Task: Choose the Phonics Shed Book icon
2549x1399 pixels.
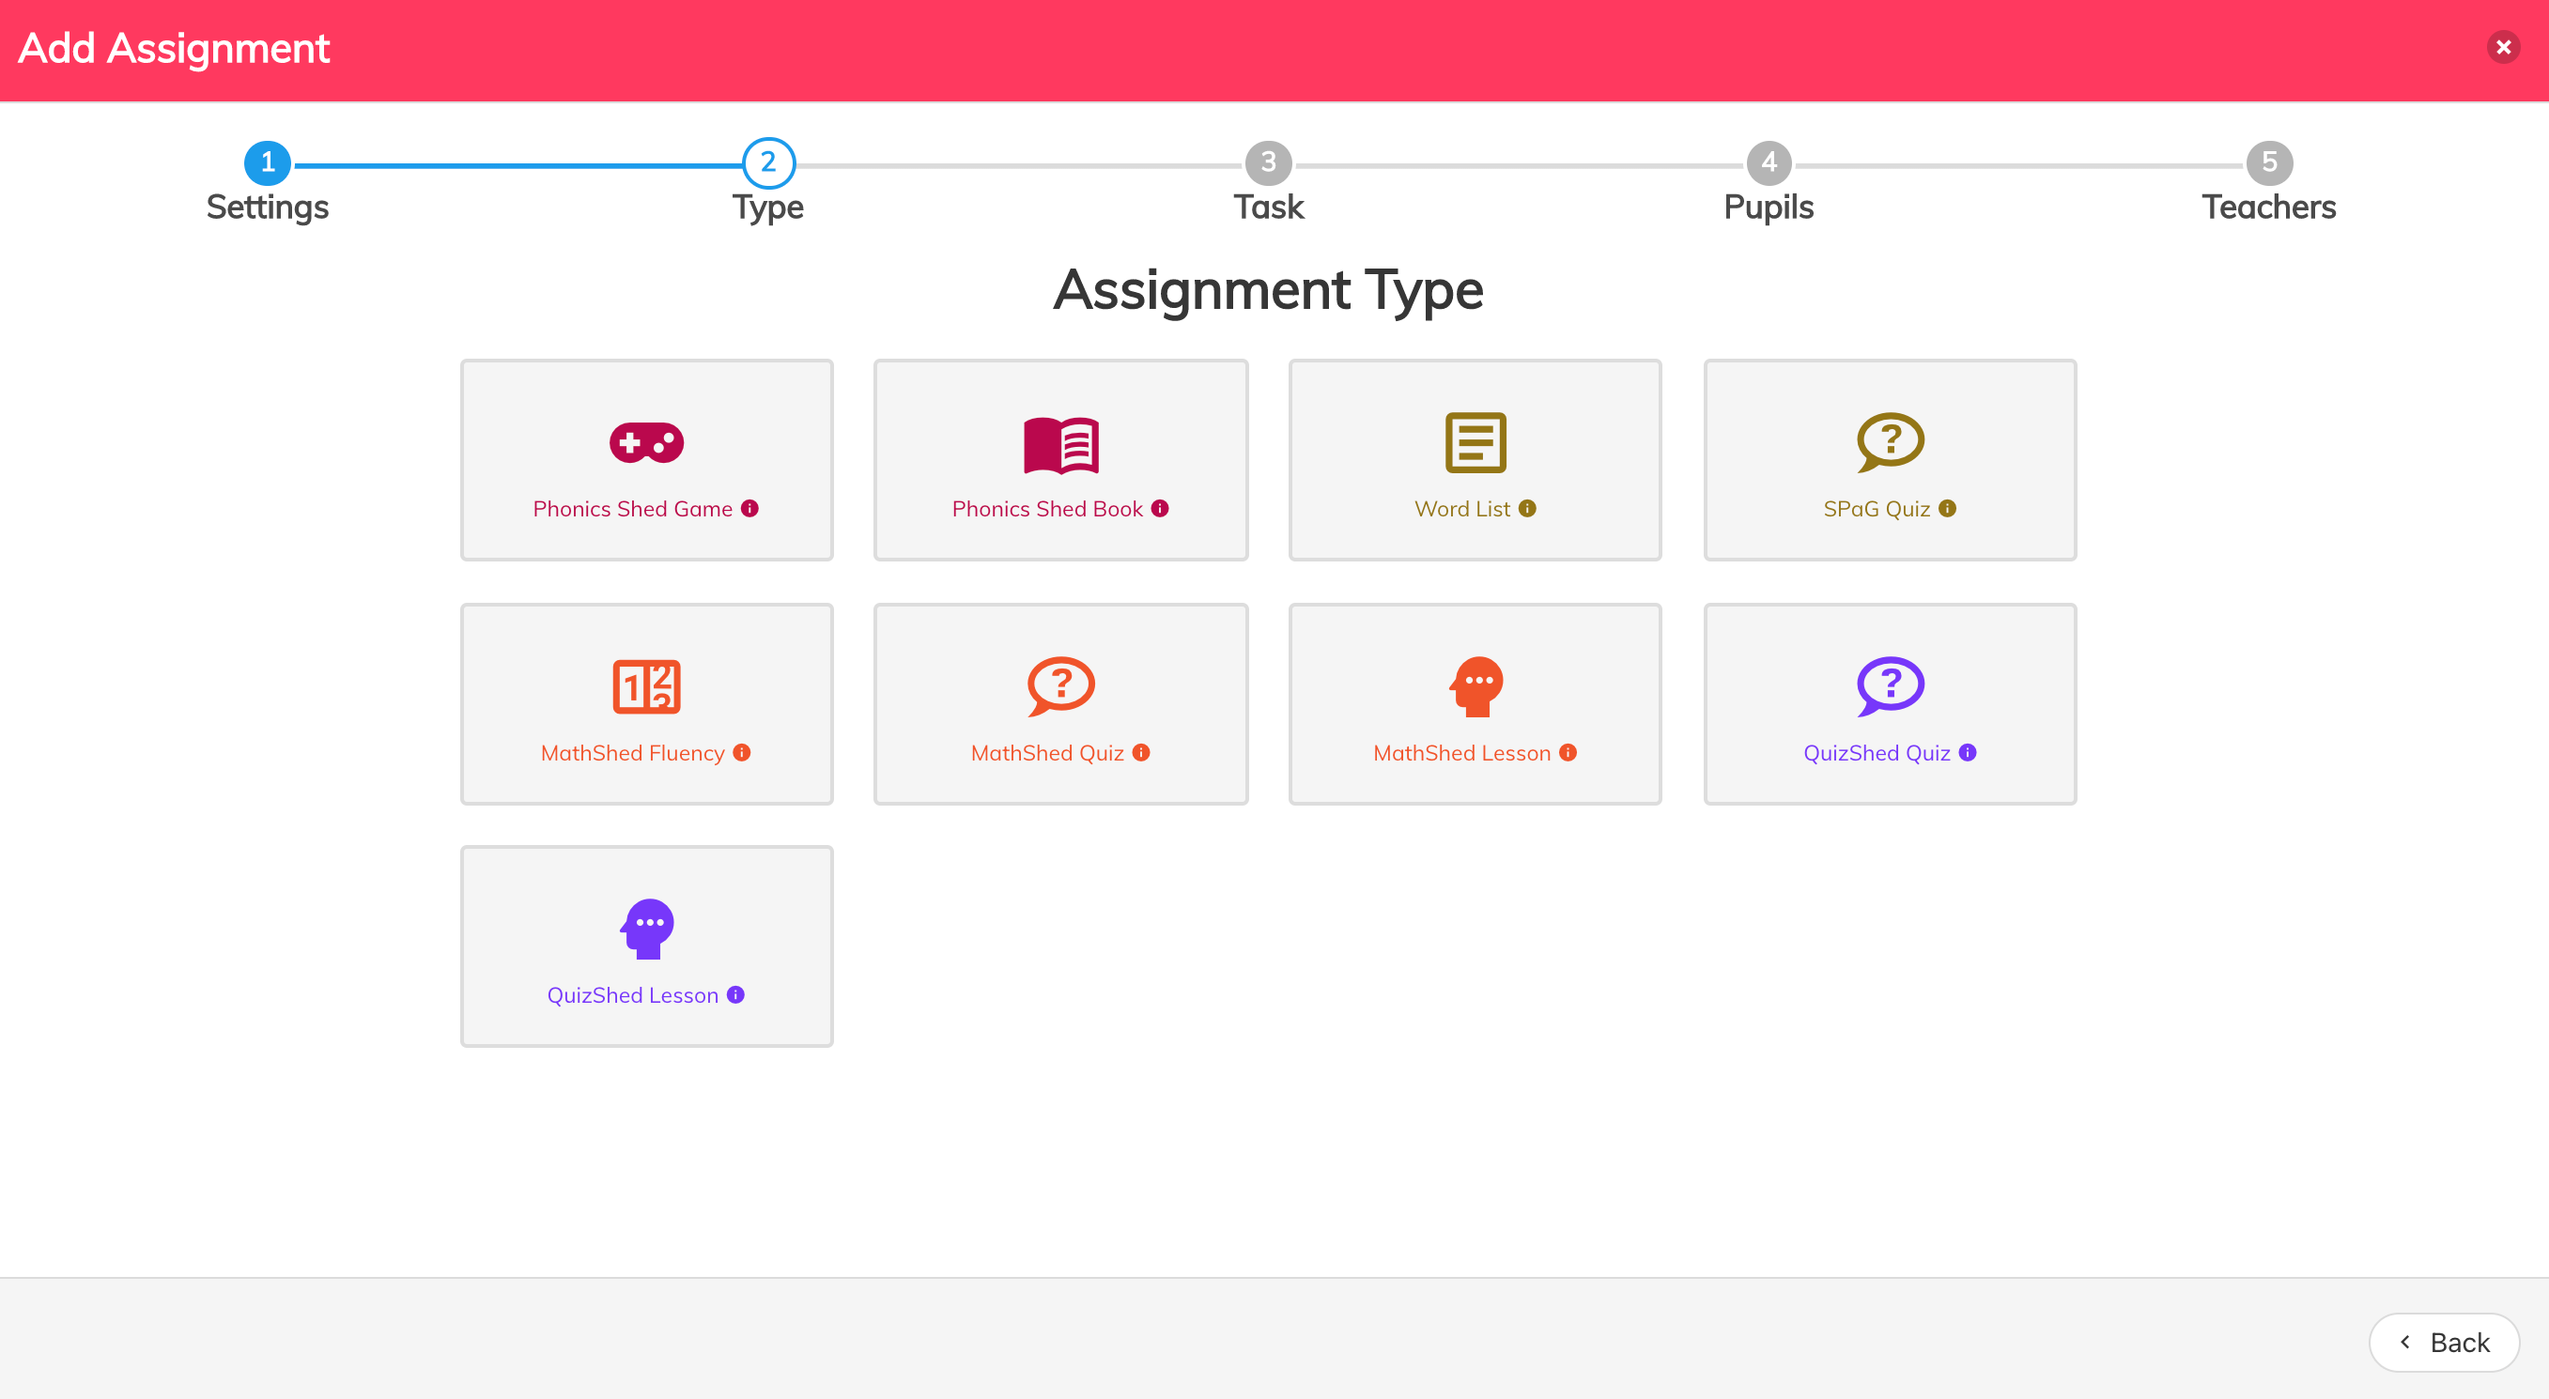Action: click(x=1060, y=444)
